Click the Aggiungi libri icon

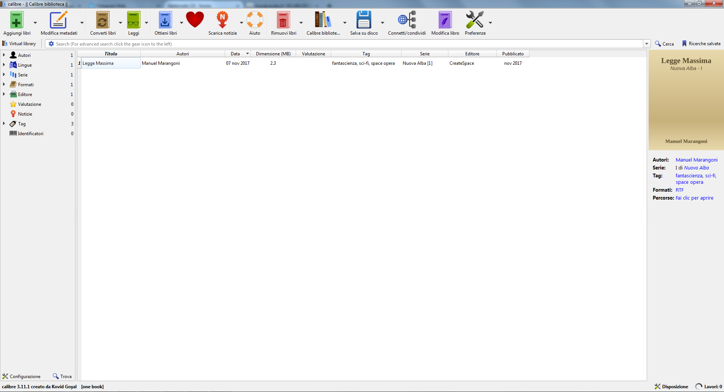17,20
